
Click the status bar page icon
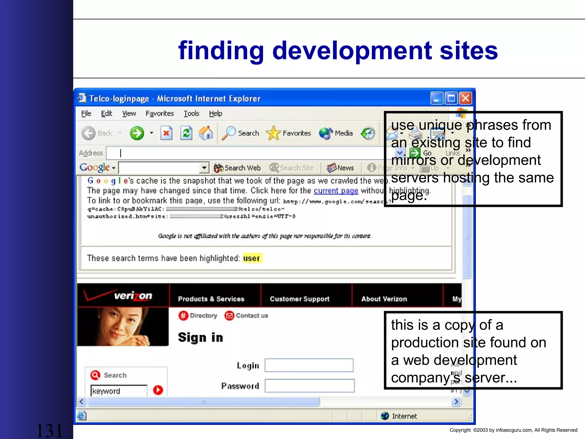[81, 416]
